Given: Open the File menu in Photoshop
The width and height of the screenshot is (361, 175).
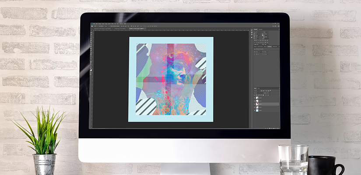Looking at the screenshot, I should pos(94,24).
